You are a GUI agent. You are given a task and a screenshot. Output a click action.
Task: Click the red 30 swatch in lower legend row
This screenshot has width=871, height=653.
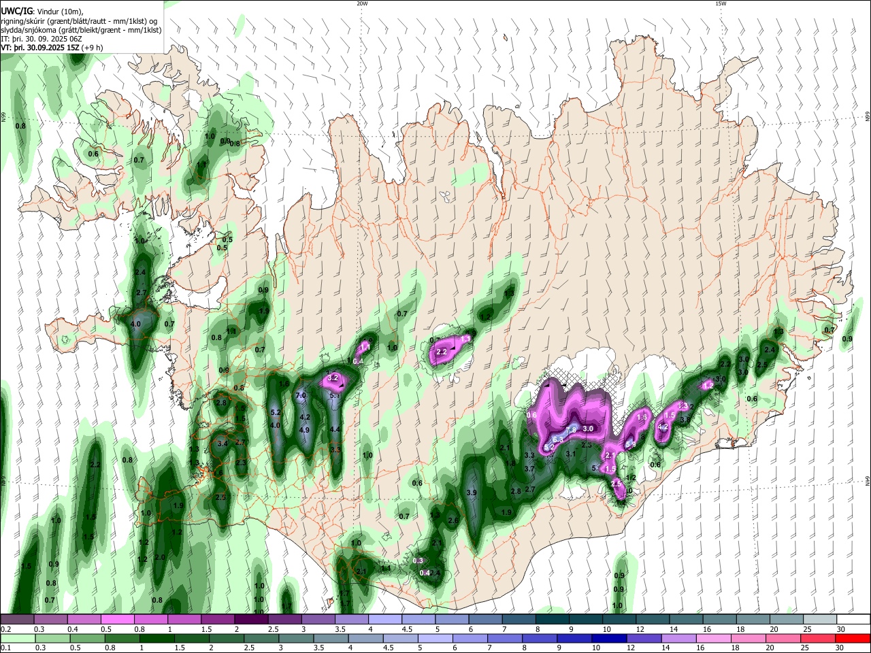853,638
